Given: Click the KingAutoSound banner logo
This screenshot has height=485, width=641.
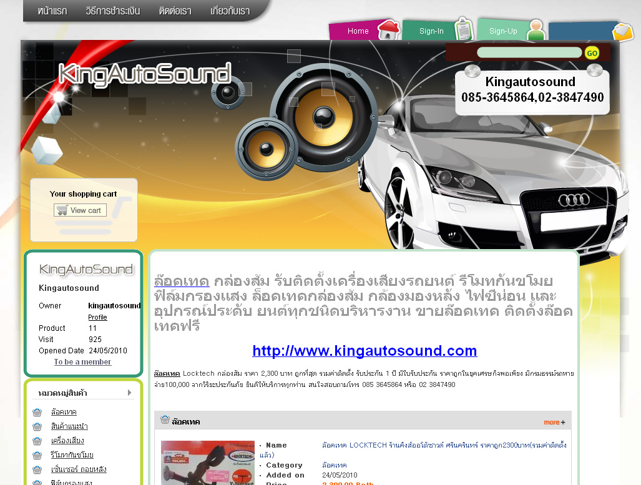Looking at the screenshot, I should coord(145,74).
